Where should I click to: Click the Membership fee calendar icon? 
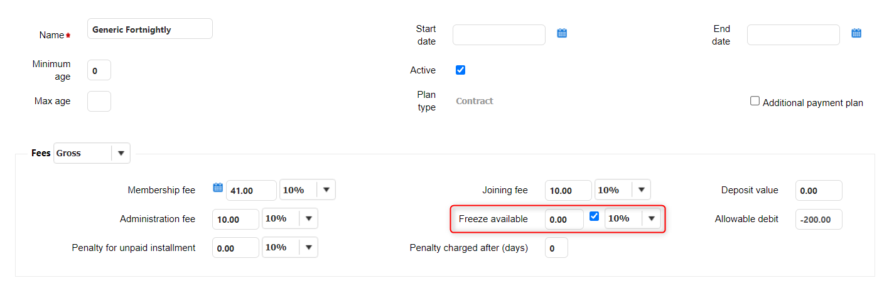coord(218,188)
